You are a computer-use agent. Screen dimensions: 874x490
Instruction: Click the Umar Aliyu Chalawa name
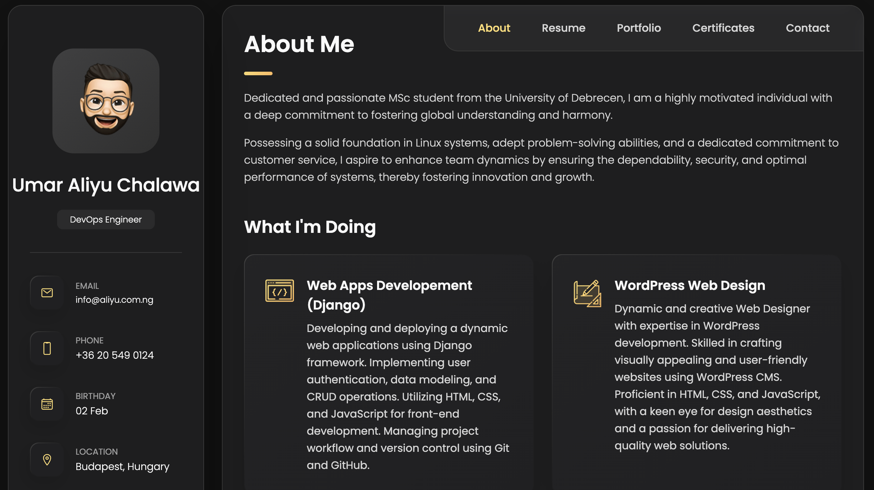(x=106, y=185)
